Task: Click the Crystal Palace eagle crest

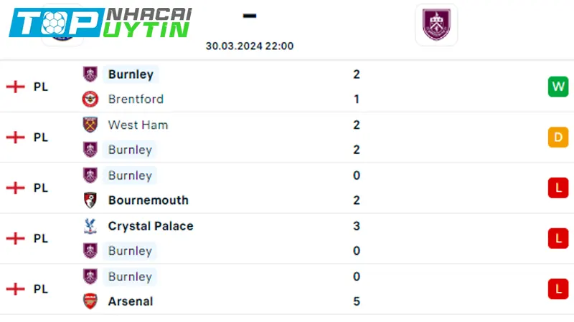Action: [90, 226]
